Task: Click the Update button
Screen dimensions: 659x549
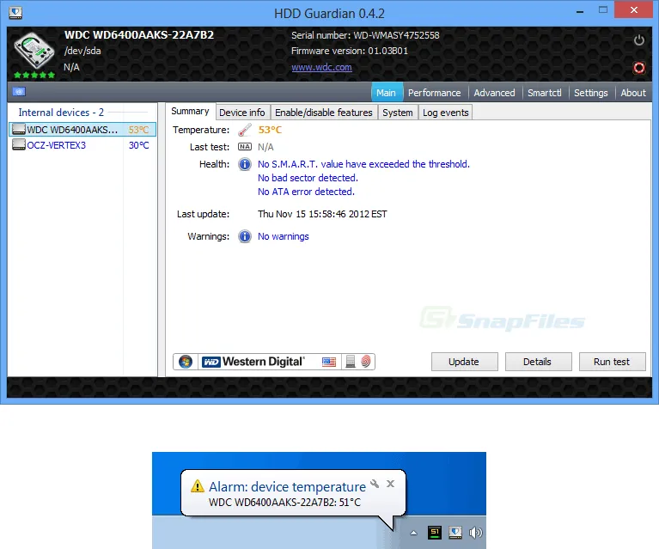Action: click(x=463, y=362)
